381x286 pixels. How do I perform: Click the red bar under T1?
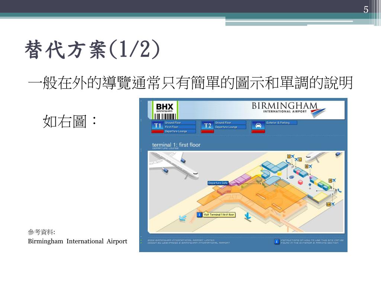pyautogui.click(x=157, y=131)
